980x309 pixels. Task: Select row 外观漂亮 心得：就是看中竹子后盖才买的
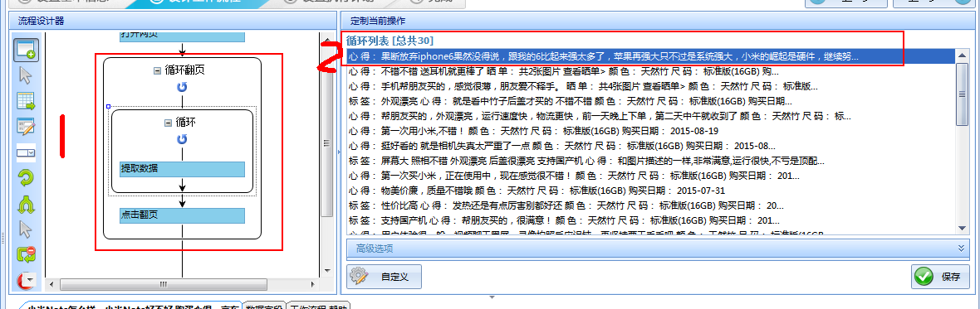pos(650,101)
